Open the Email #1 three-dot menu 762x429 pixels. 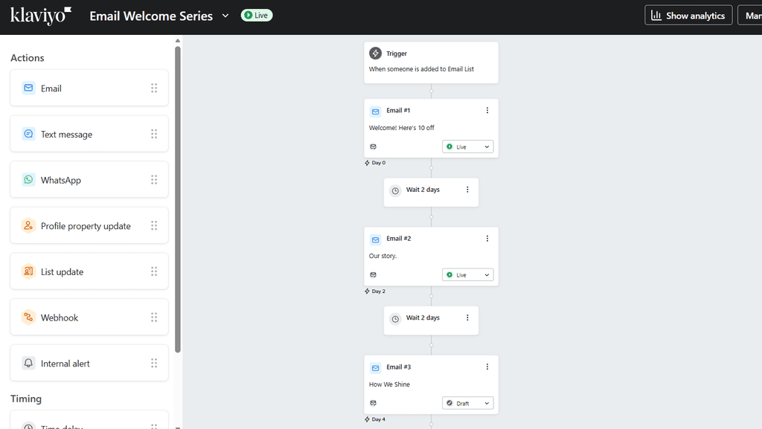487,111
